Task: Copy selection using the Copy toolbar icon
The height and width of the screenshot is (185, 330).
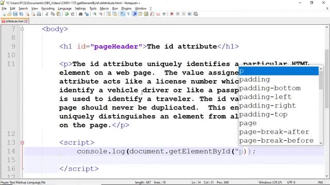Action: (x=53, y=14)
